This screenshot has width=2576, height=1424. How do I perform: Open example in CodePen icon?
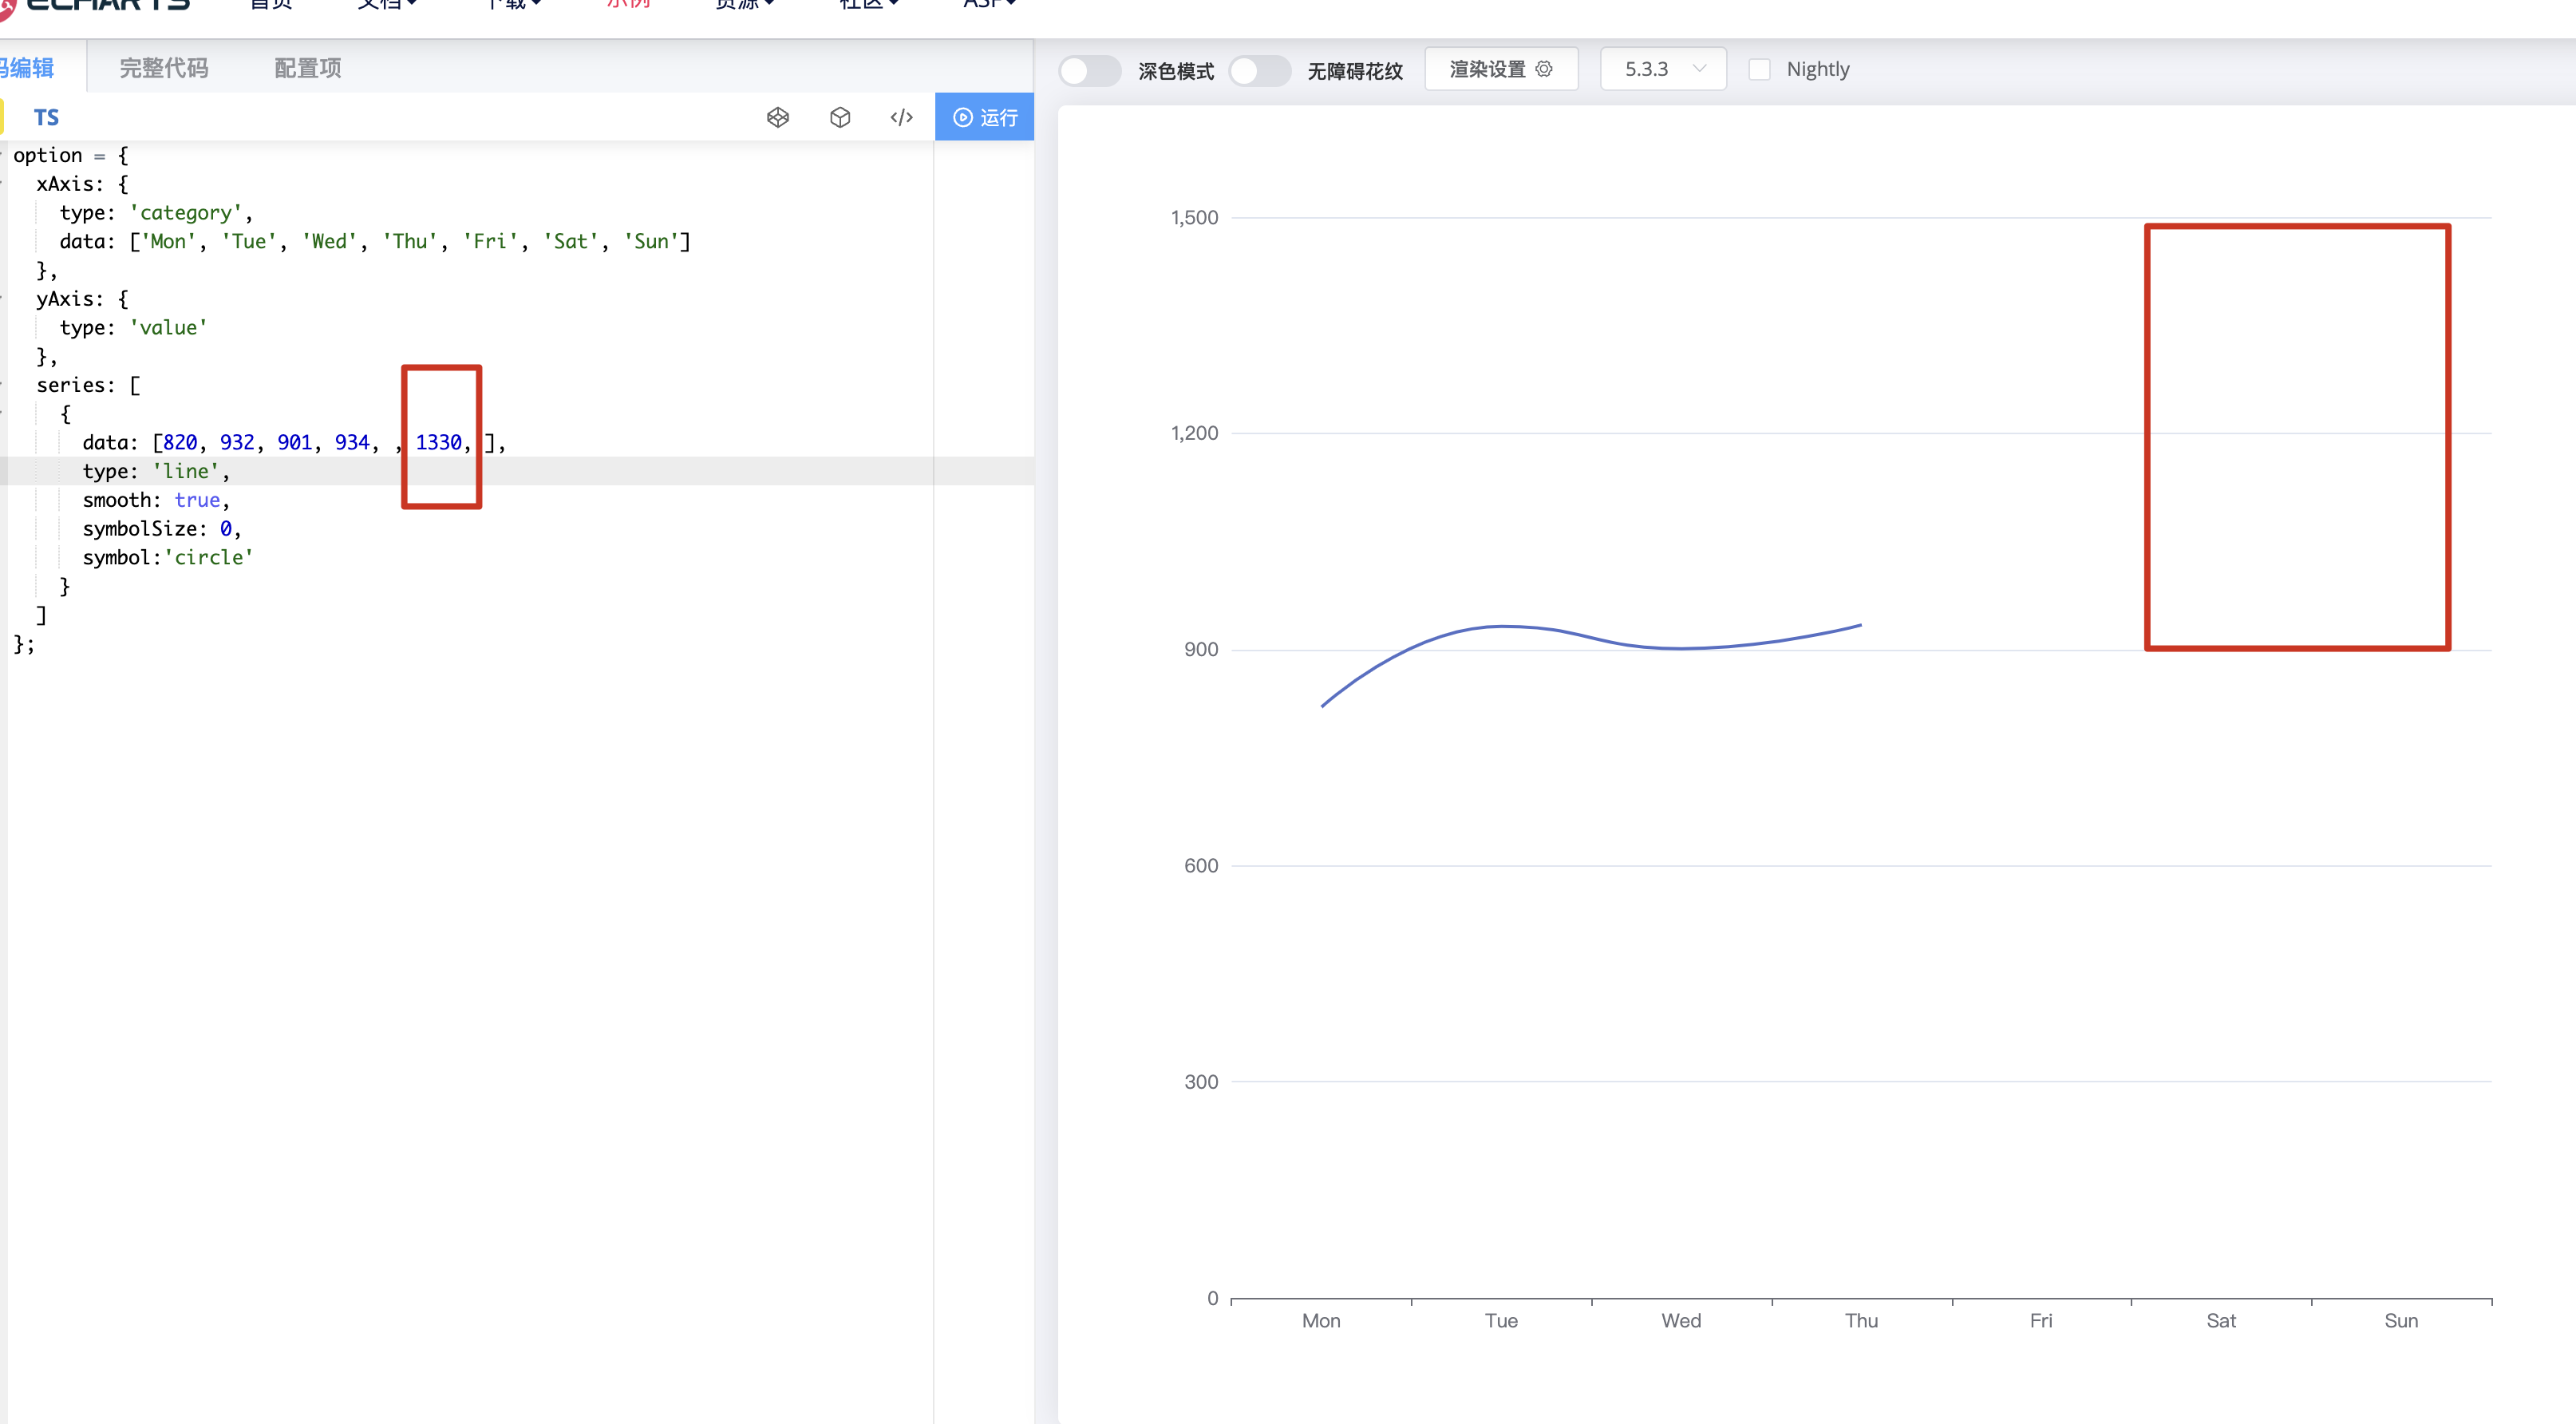[x=778, y=117]
